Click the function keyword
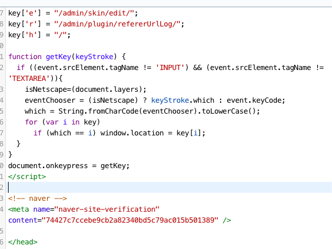The height and width of the screenshot is (249, 332). 25,57
